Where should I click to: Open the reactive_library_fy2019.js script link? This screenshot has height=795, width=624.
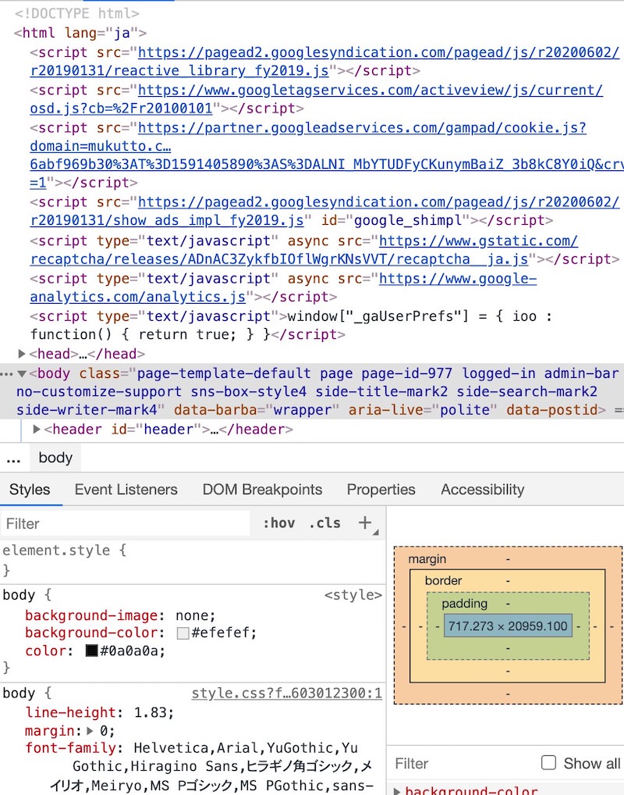(324, 62)
